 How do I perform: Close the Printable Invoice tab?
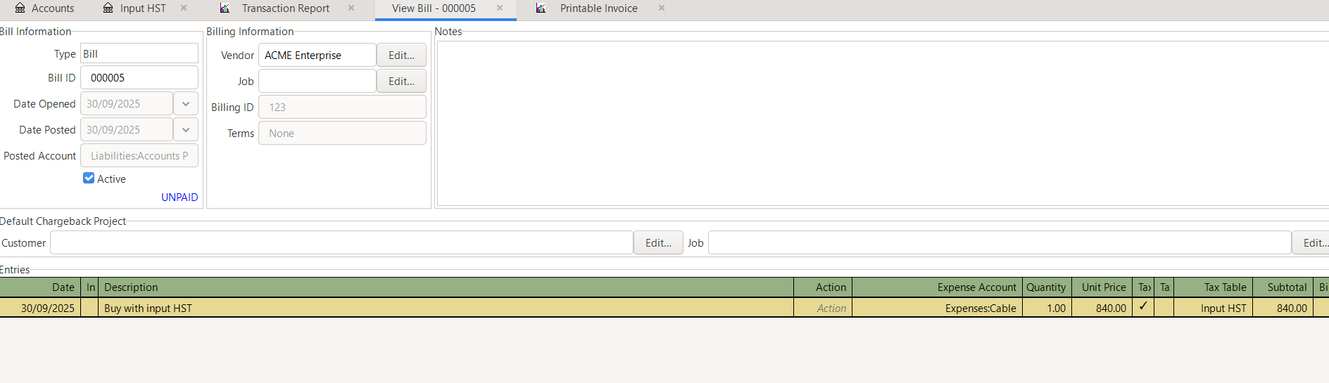pyautogui.click(x=662, y=8)
